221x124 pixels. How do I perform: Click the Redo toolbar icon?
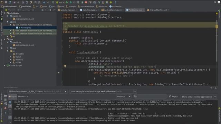coord(18,2)
